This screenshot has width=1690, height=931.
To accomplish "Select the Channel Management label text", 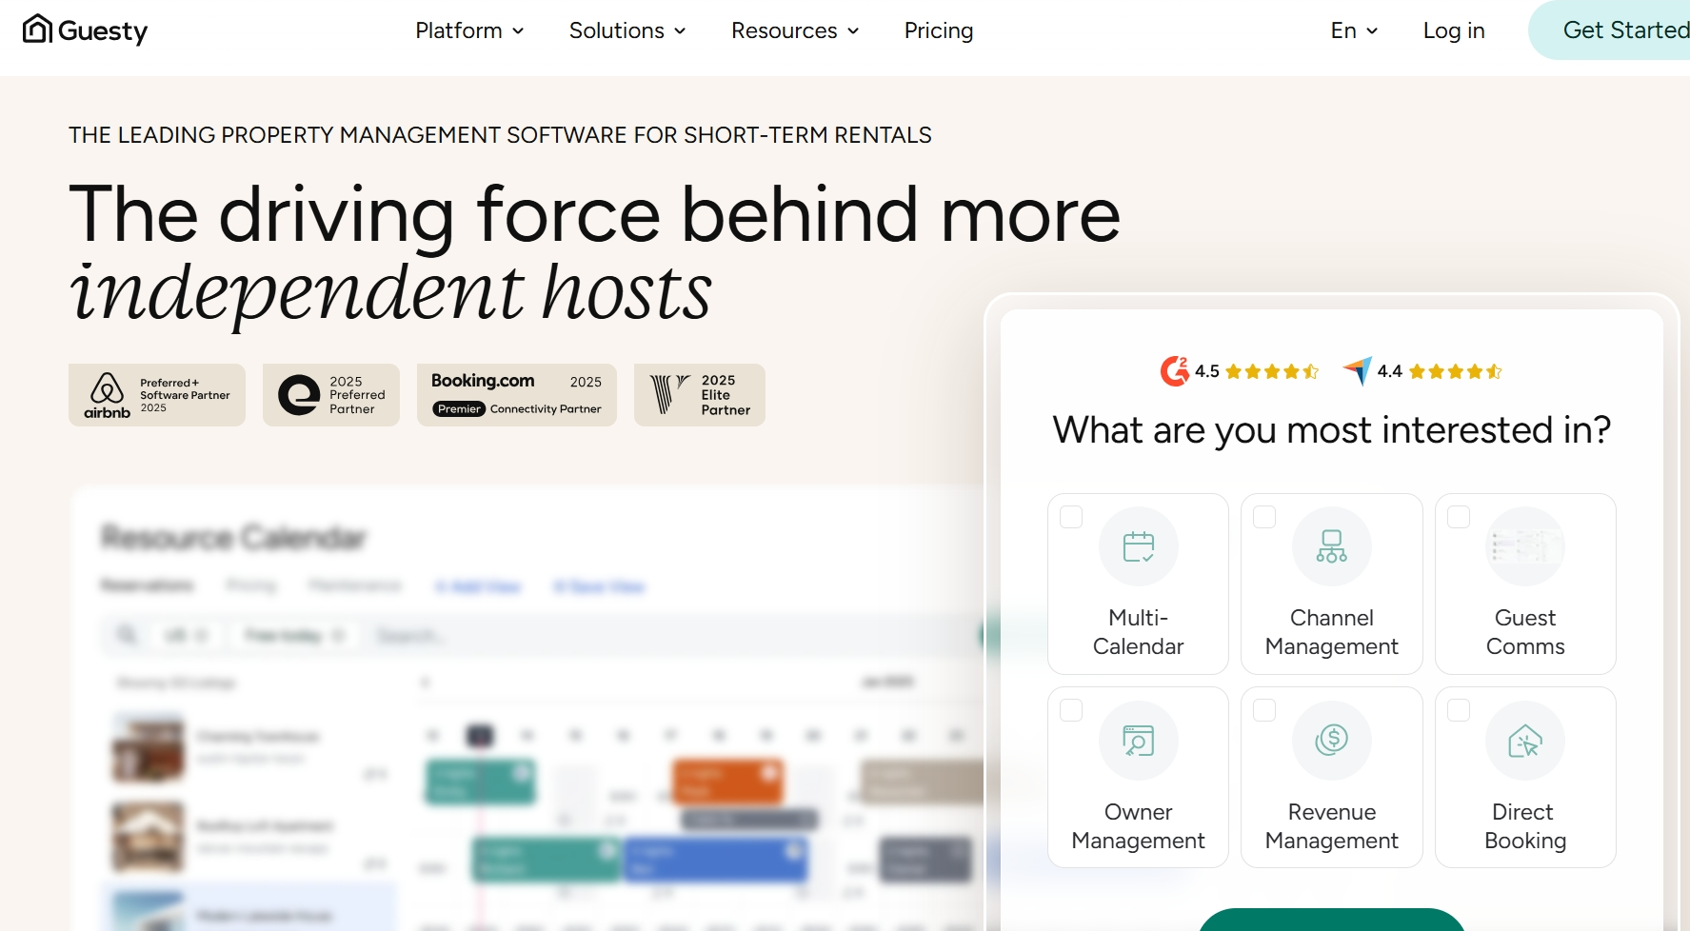I will 1332,632.
